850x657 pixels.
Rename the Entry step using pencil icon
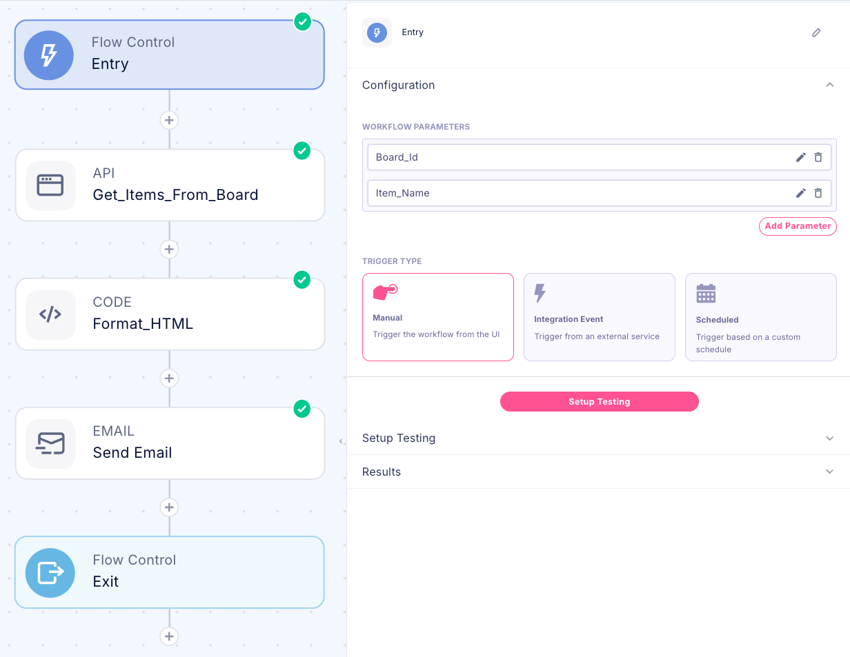816,32
